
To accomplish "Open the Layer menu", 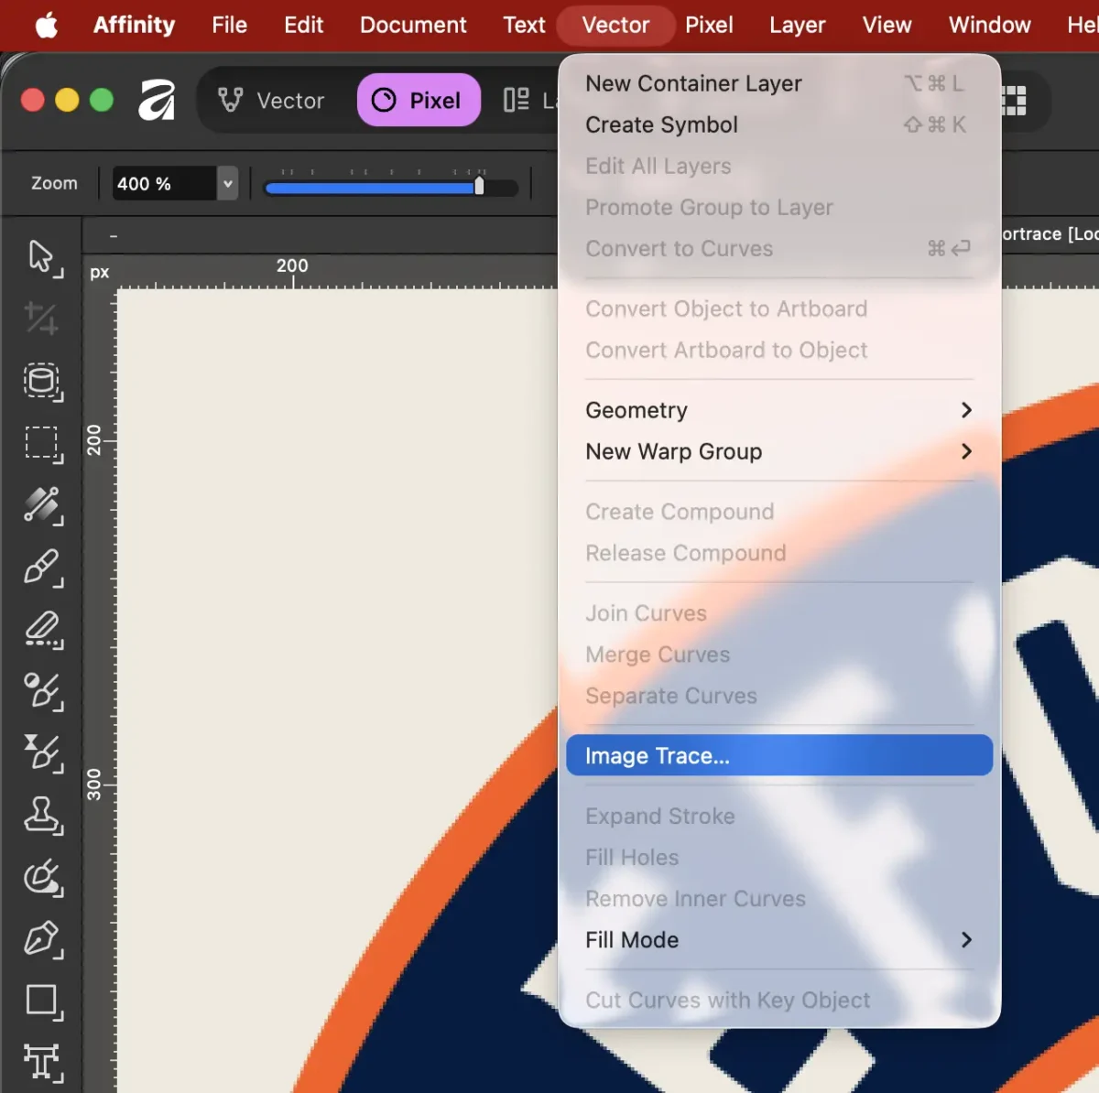I will coord(797,25).
